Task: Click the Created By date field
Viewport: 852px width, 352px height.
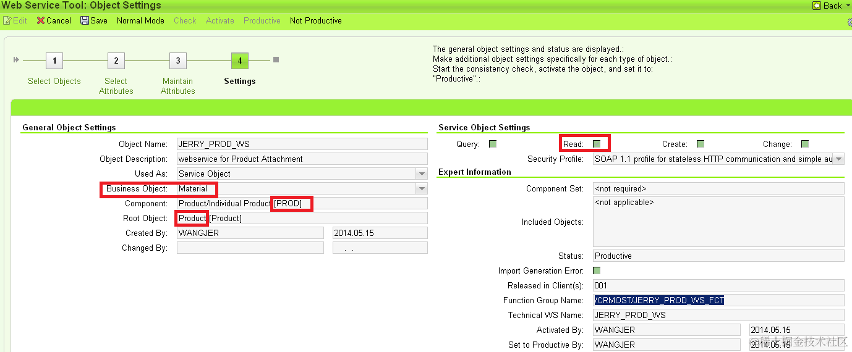Action: [380, 233]
